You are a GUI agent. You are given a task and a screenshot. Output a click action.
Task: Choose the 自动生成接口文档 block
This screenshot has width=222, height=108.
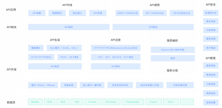click(x=150, y=85)
